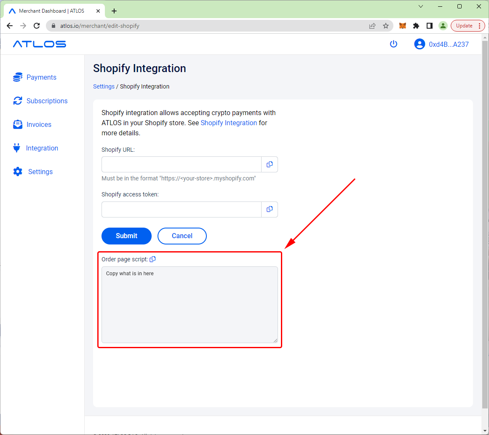Image resolution: width=489 pixels, height=435 pixels.
Task: Reload the current page
Action: point(37,26)
